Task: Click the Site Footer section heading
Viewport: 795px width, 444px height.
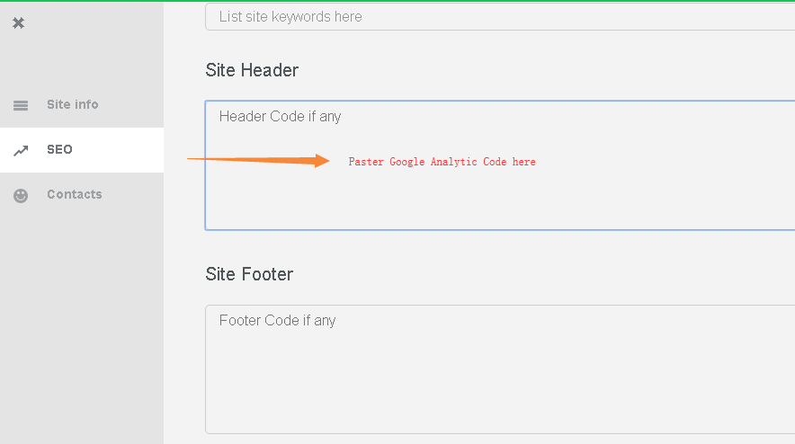Action: coord(249,274)
